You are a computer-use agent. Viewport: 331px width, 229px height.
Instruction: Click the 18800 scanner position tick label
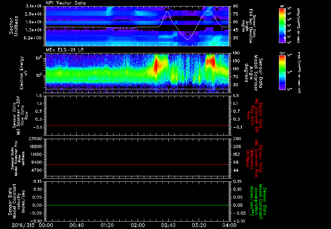tap(35, 147)
